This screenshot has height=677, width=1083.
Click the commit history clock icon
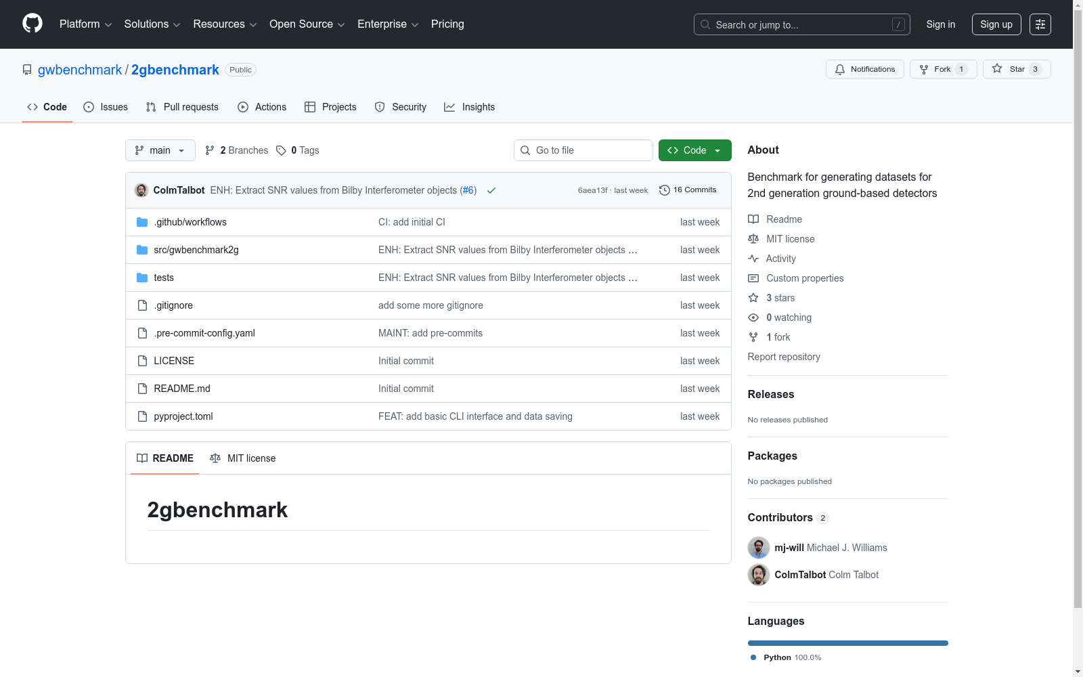(x=665, y=190)
